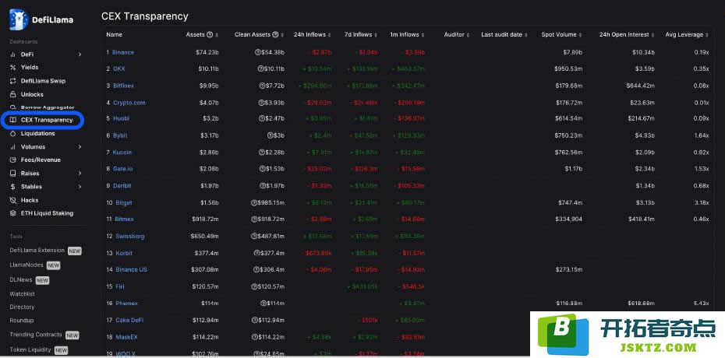Screen dimensions: 725x358
Task: Click the Fees/Revenue pie icon
Action: (x=13, y=160)
